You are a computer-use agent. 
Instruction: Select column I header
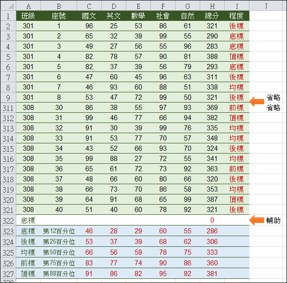237,6
